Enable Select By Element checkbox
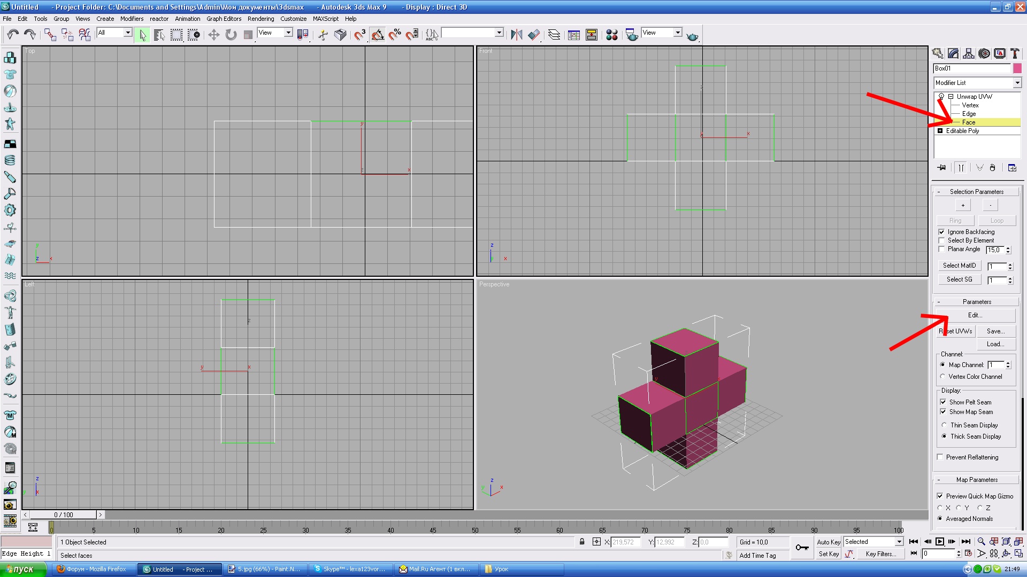 pyautogui.click(x=941, y=240)
